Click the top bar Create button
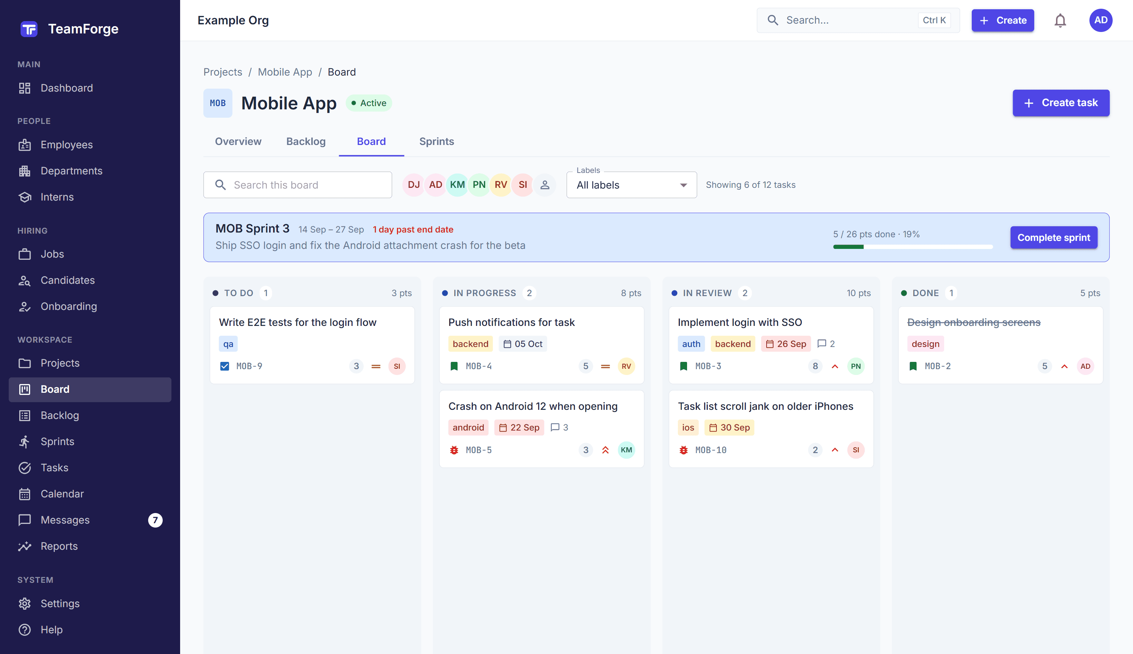 (x=1002, y=20)
